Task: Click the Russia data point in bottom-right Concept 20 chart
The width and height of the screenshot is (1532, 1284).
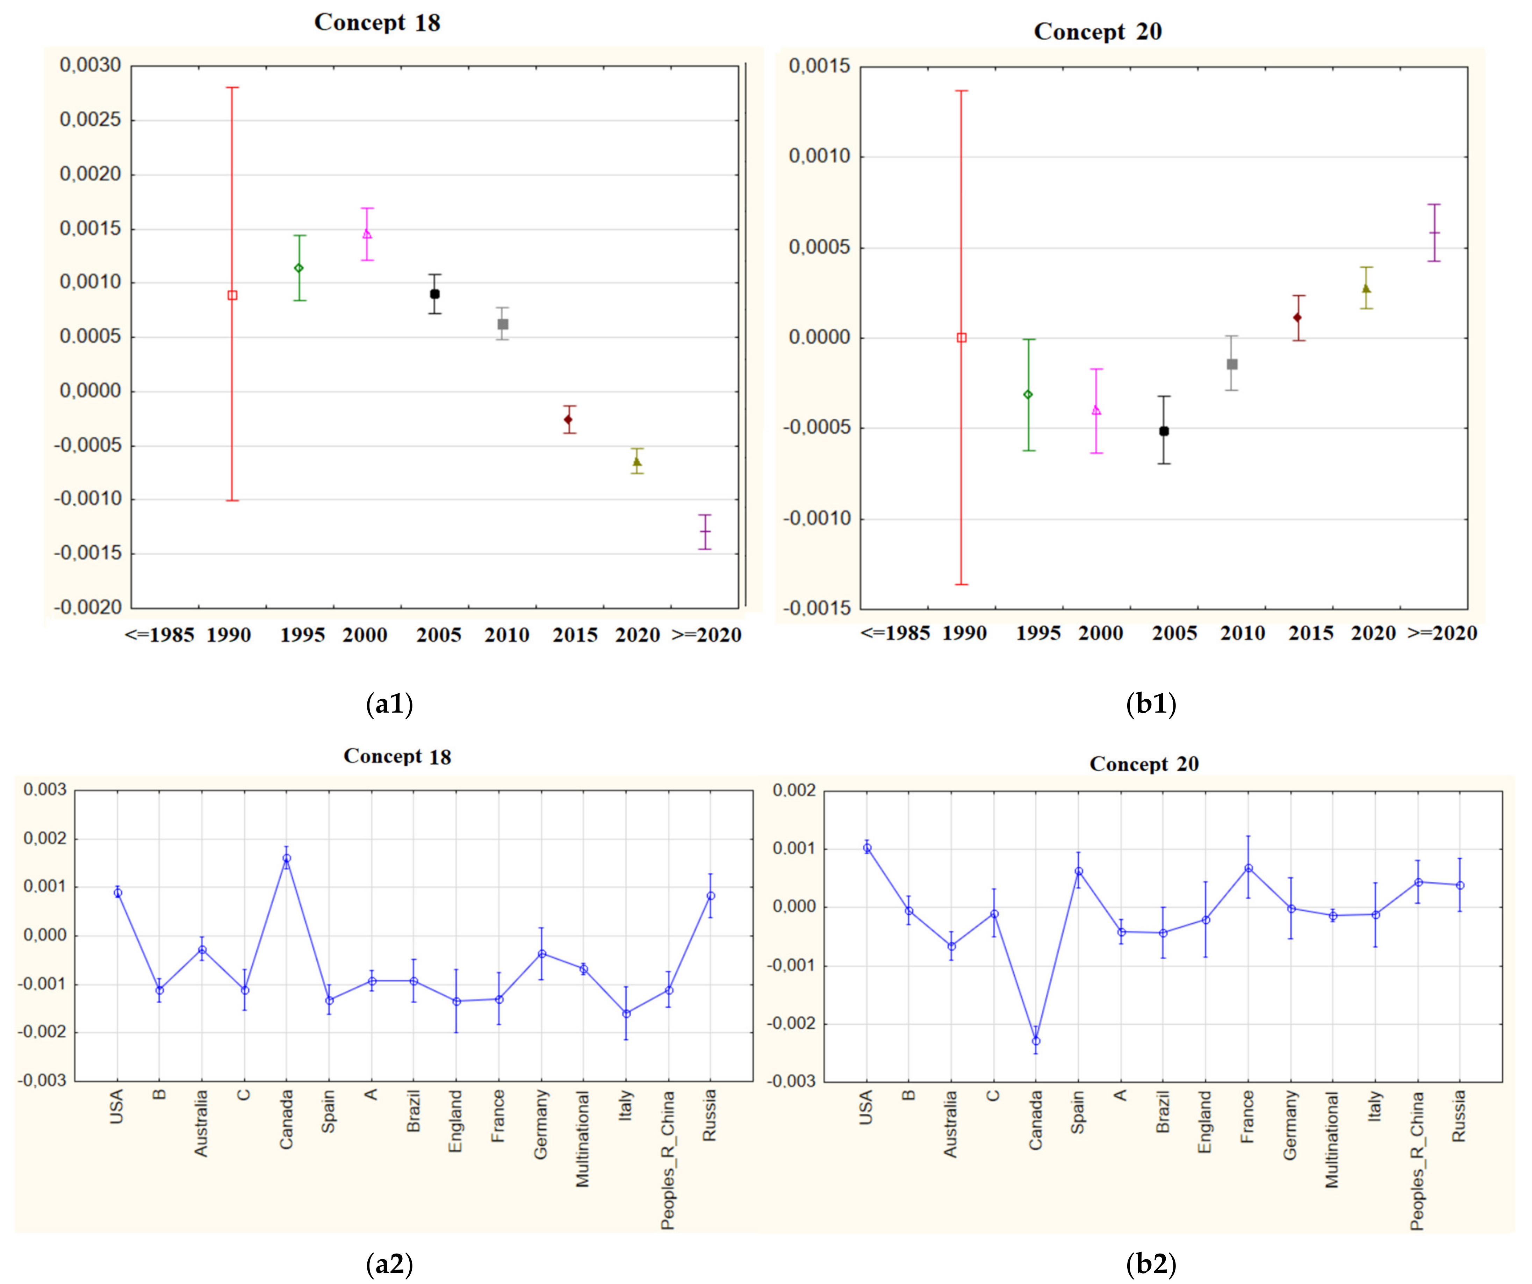Action: pyautogui.click(x=1460, y=886)
